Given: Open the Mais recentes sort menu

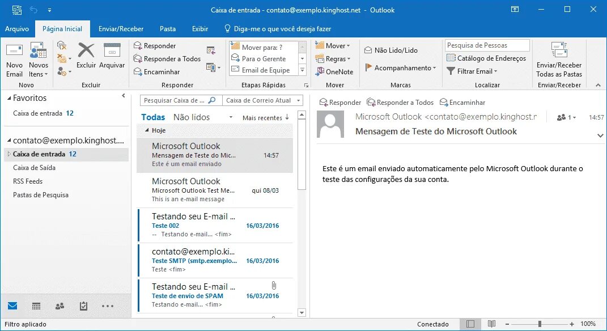Looking at the screenshot, I should [266, 118].
